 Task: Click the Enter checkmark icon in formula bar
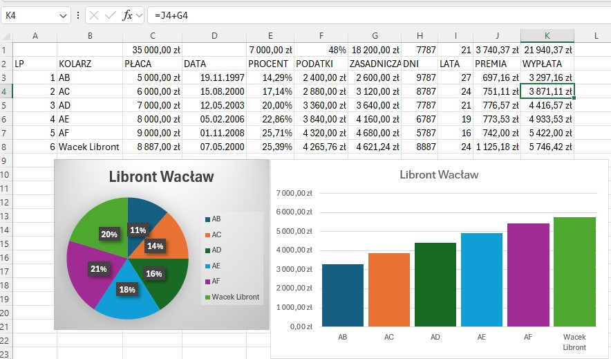pyautogui.click(x=111, y=15)
